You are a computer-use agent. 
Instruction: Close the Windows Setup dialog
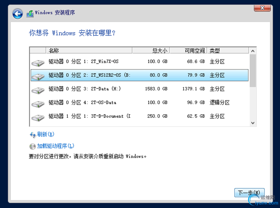[x=262, y=8]
